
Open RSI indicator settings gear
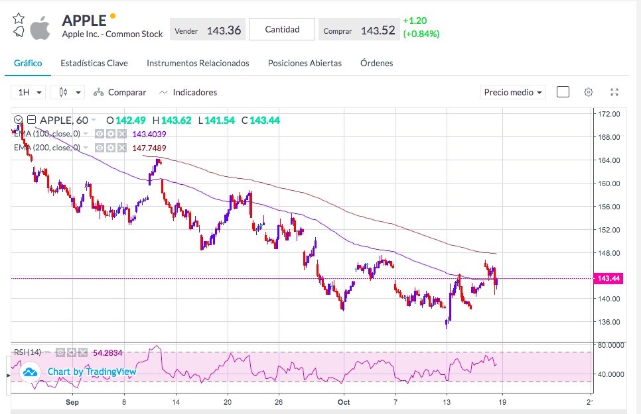pyautogui.click(x=72, y=352)
